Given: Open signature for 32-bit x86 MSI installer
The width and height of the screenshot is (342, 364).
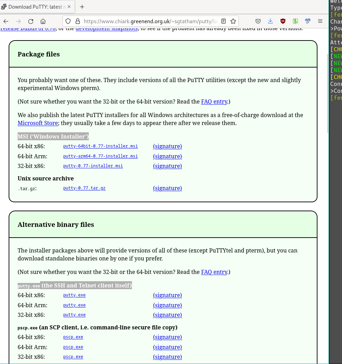Looking at the screenshot, I should (x=168, y=166).
